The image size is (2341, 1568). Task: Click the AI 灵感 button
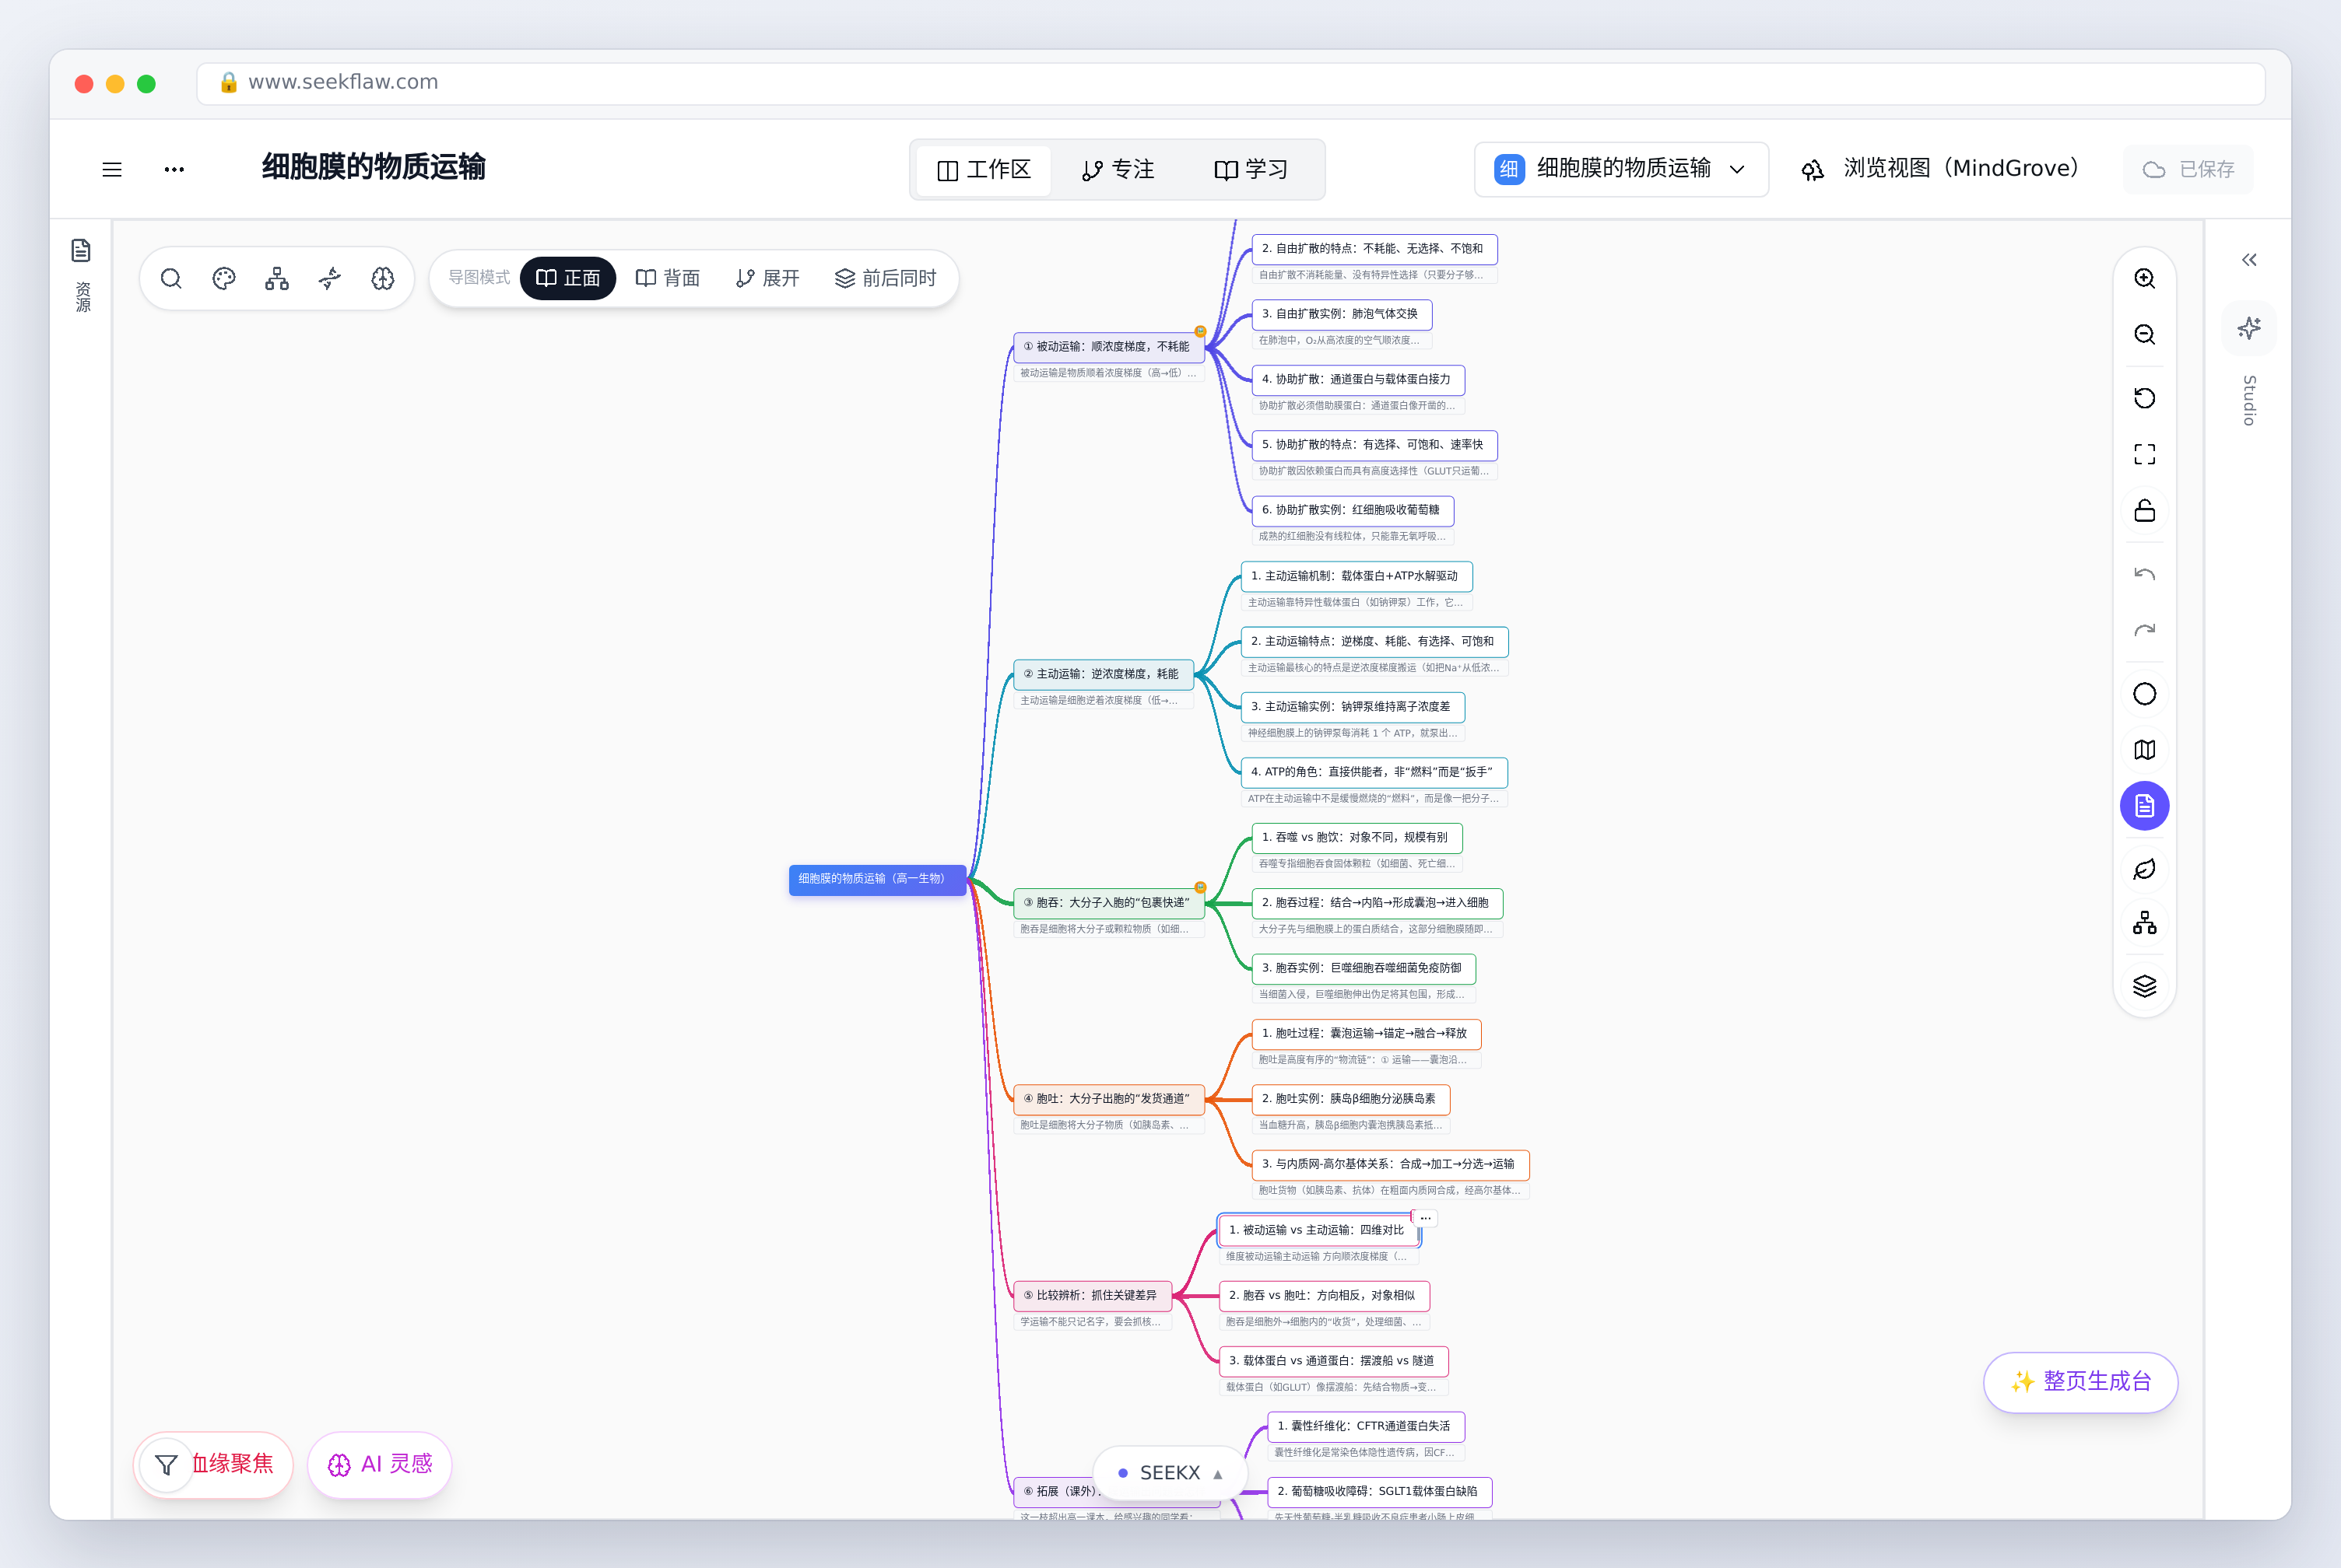click(380, 1464)
